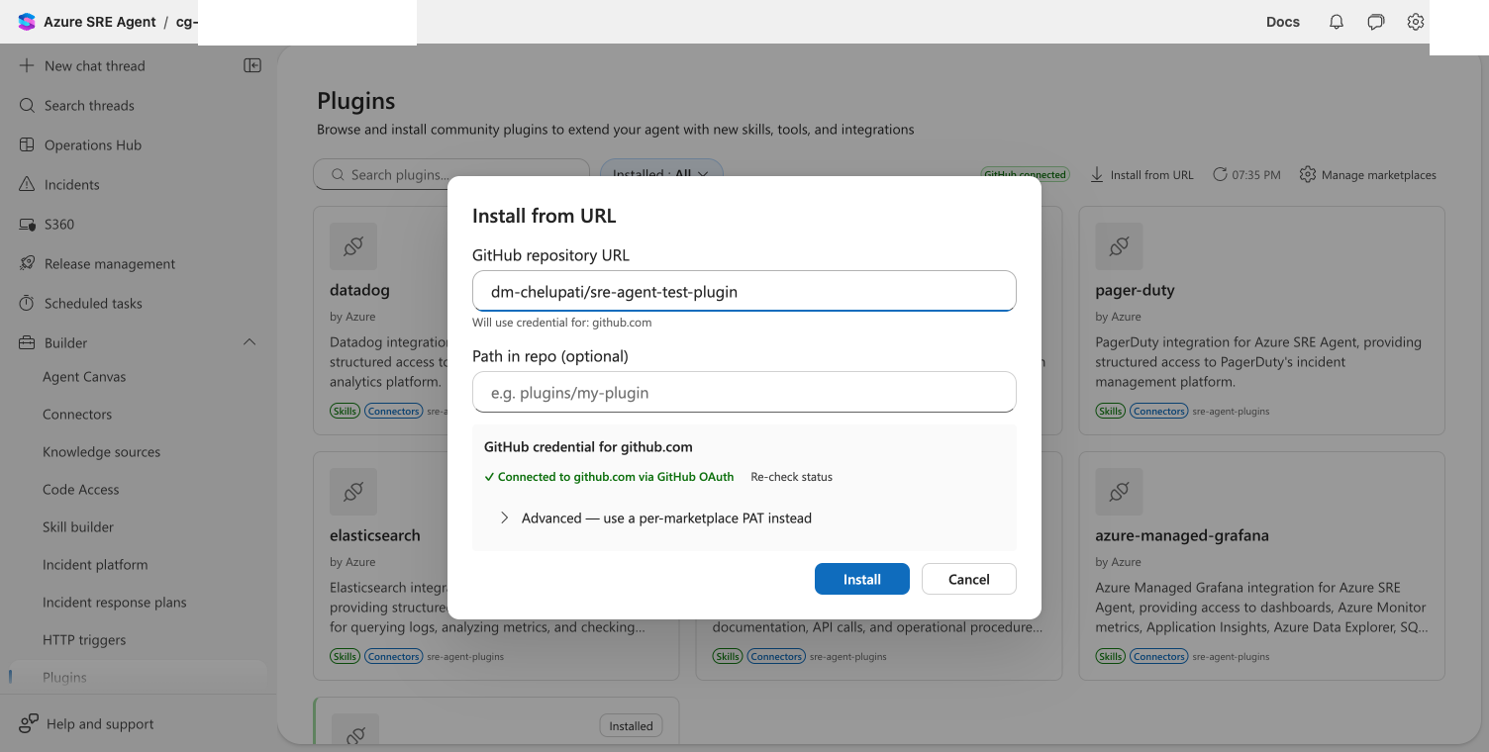The height and width of the screenshot is (752, 1489).
Task: Click the Skills tag on azure-managed-grafana card
Action: coord(1110,656)
